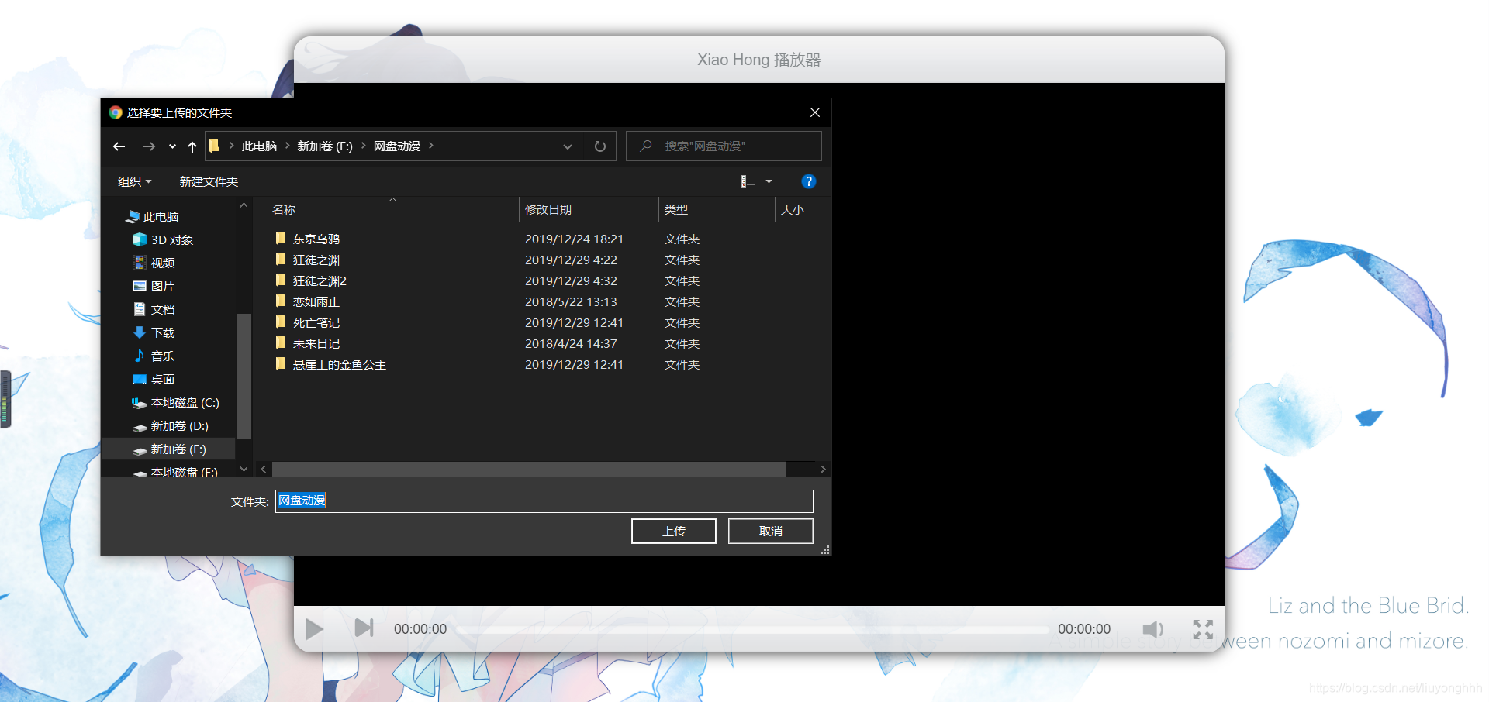Select the 死亡笔记 folder
Screen dimensions: 1489x702
click(x=316, y=323)
